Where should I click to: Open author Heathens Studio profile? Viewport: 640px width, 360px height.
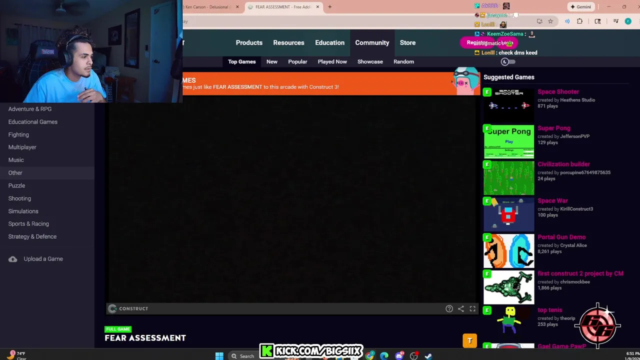tap(577, 100)
